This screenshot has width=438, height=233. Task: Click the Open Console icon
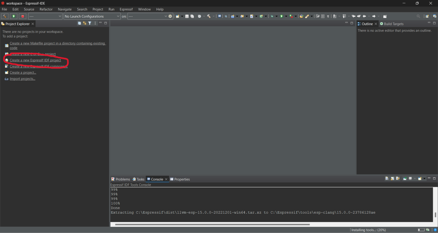tap(420, 179)
